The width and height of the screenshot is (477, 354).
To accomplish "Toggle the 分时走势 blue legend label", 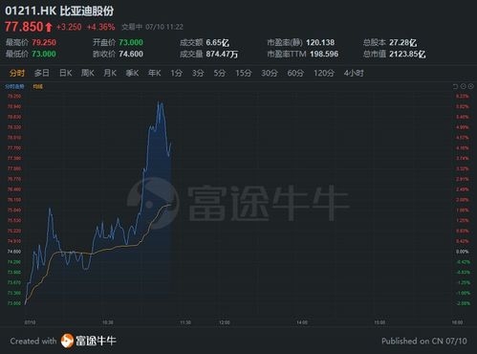I will tap(14, 86).
